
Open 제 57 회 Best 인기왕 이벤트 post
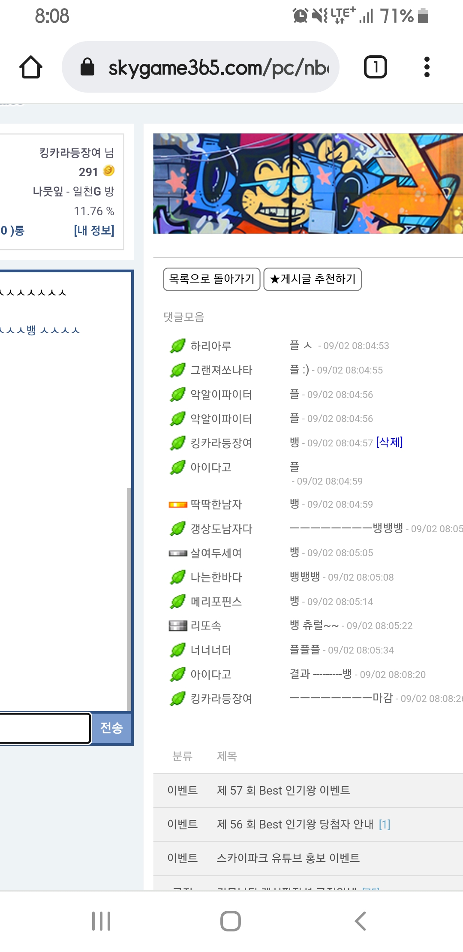click(283, 790)
